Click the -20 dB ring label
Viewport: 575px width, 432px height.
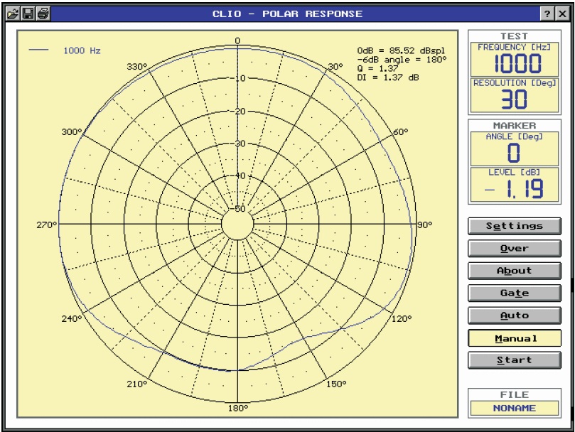pos(239,112)
